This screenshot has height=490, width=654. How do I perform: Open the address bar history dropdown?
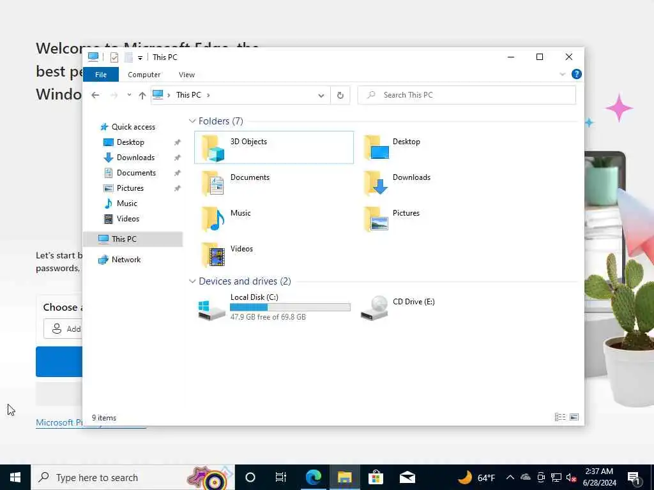coord(321,96)
